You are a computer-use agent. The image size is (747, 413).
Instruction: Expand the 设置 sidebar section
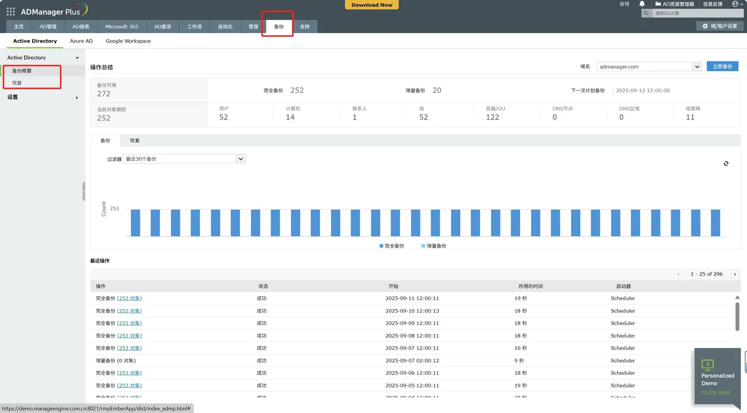pos(43,97)
